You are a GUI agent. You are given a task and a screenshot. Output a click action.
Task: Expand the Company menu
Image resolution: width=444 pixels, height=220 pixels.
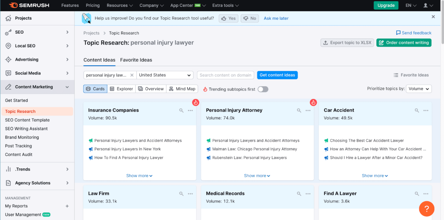pos(152,5)
